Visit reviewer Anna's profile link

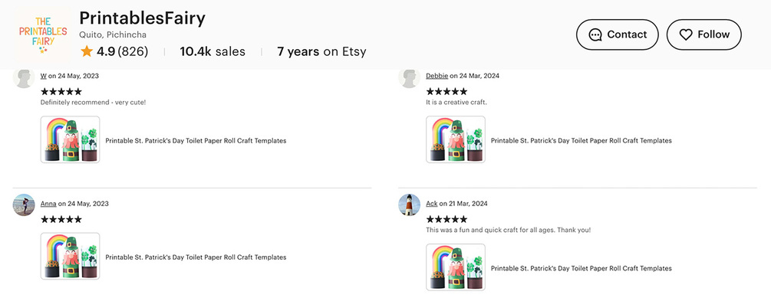pos(48,204)
